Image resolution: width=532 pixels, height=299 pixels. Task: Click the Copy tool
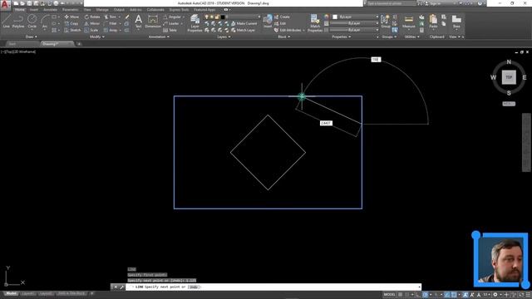71,23
